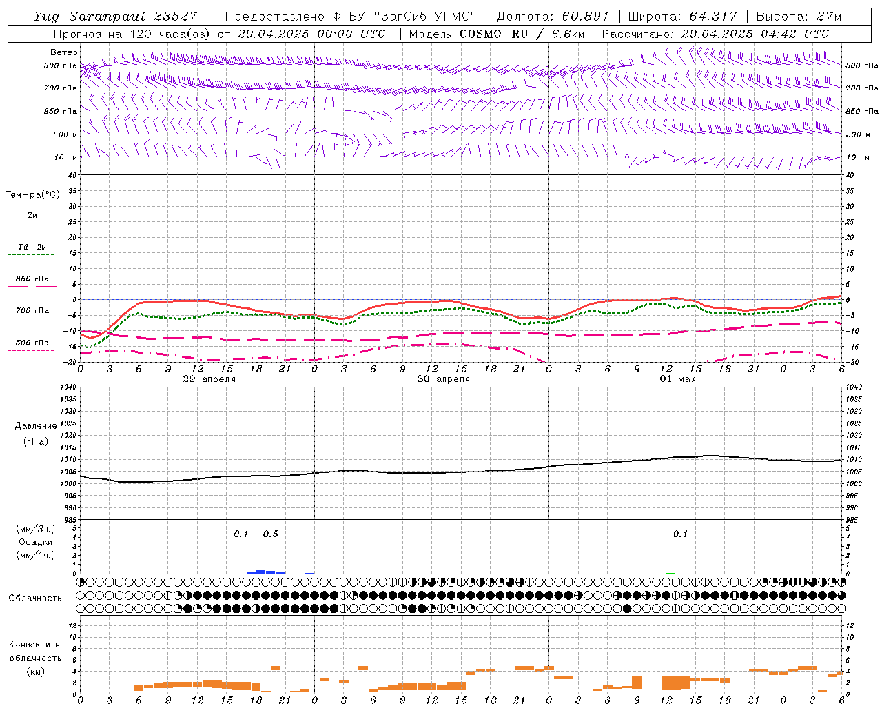Click the blue precipitation bar on 29 апреля
Viewport: 882px width, 706px height.
click(265, 572)
